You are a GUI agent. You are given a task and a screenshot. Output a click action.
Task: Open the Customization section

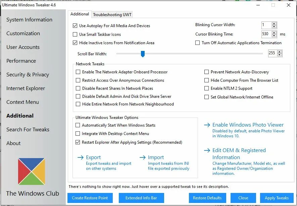coord(23,33)
